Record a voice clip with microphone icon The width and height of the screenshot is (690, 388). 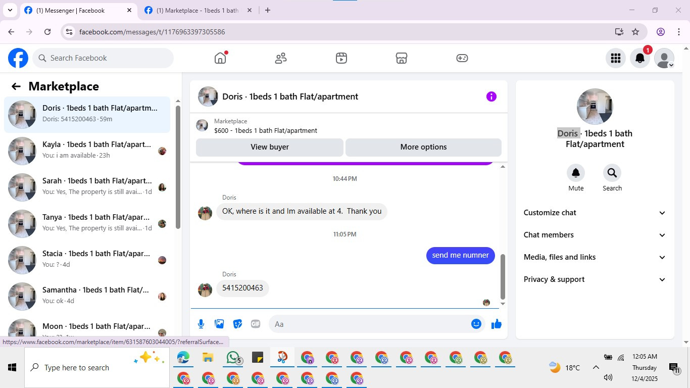[x=201, y=324]
